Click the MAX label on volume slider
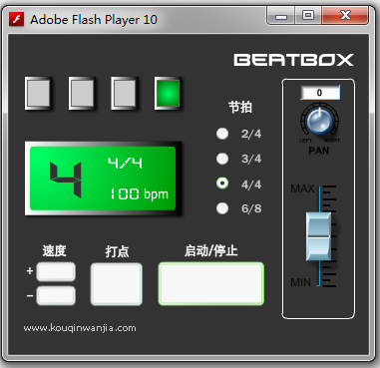 click(x=302, y=188)
